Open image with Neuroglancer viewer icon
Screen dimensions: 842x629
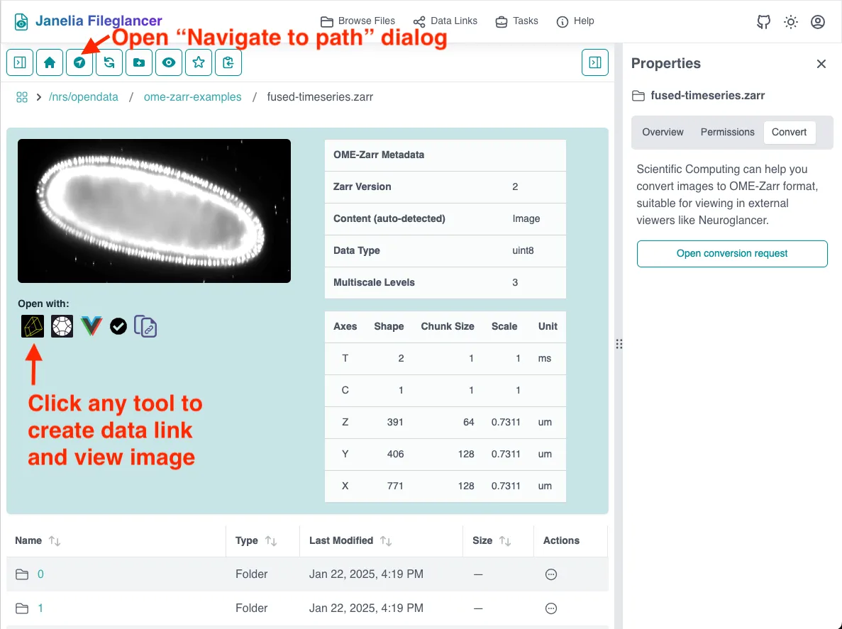pyautogui.click(x=33, y=326)
